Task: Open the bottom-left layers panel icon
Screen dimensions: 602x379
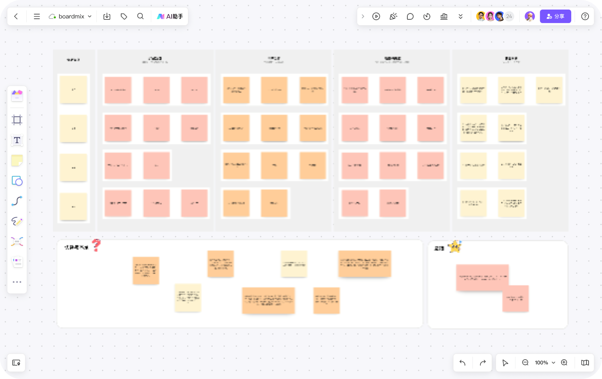Action: [16, 363]
